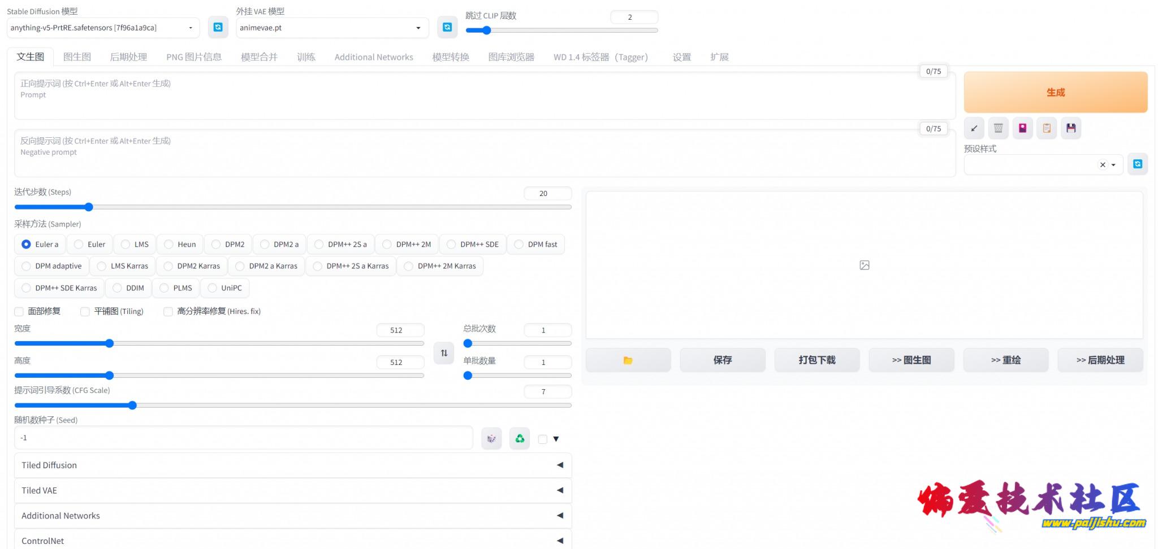The height and width of the screenshot is (549, 1158).
Task: Select the LMS Karras sampler
Action: [123, 266]
